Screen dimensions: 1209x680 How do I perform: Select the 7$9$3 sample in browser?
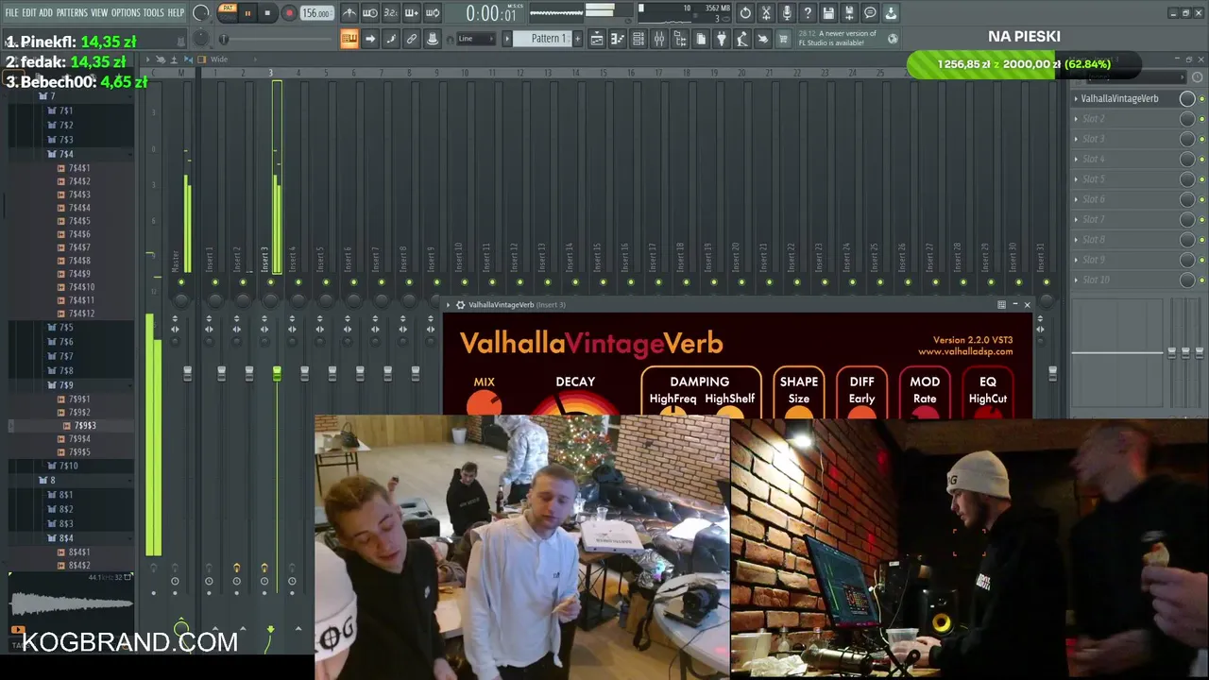click(85, 426)
